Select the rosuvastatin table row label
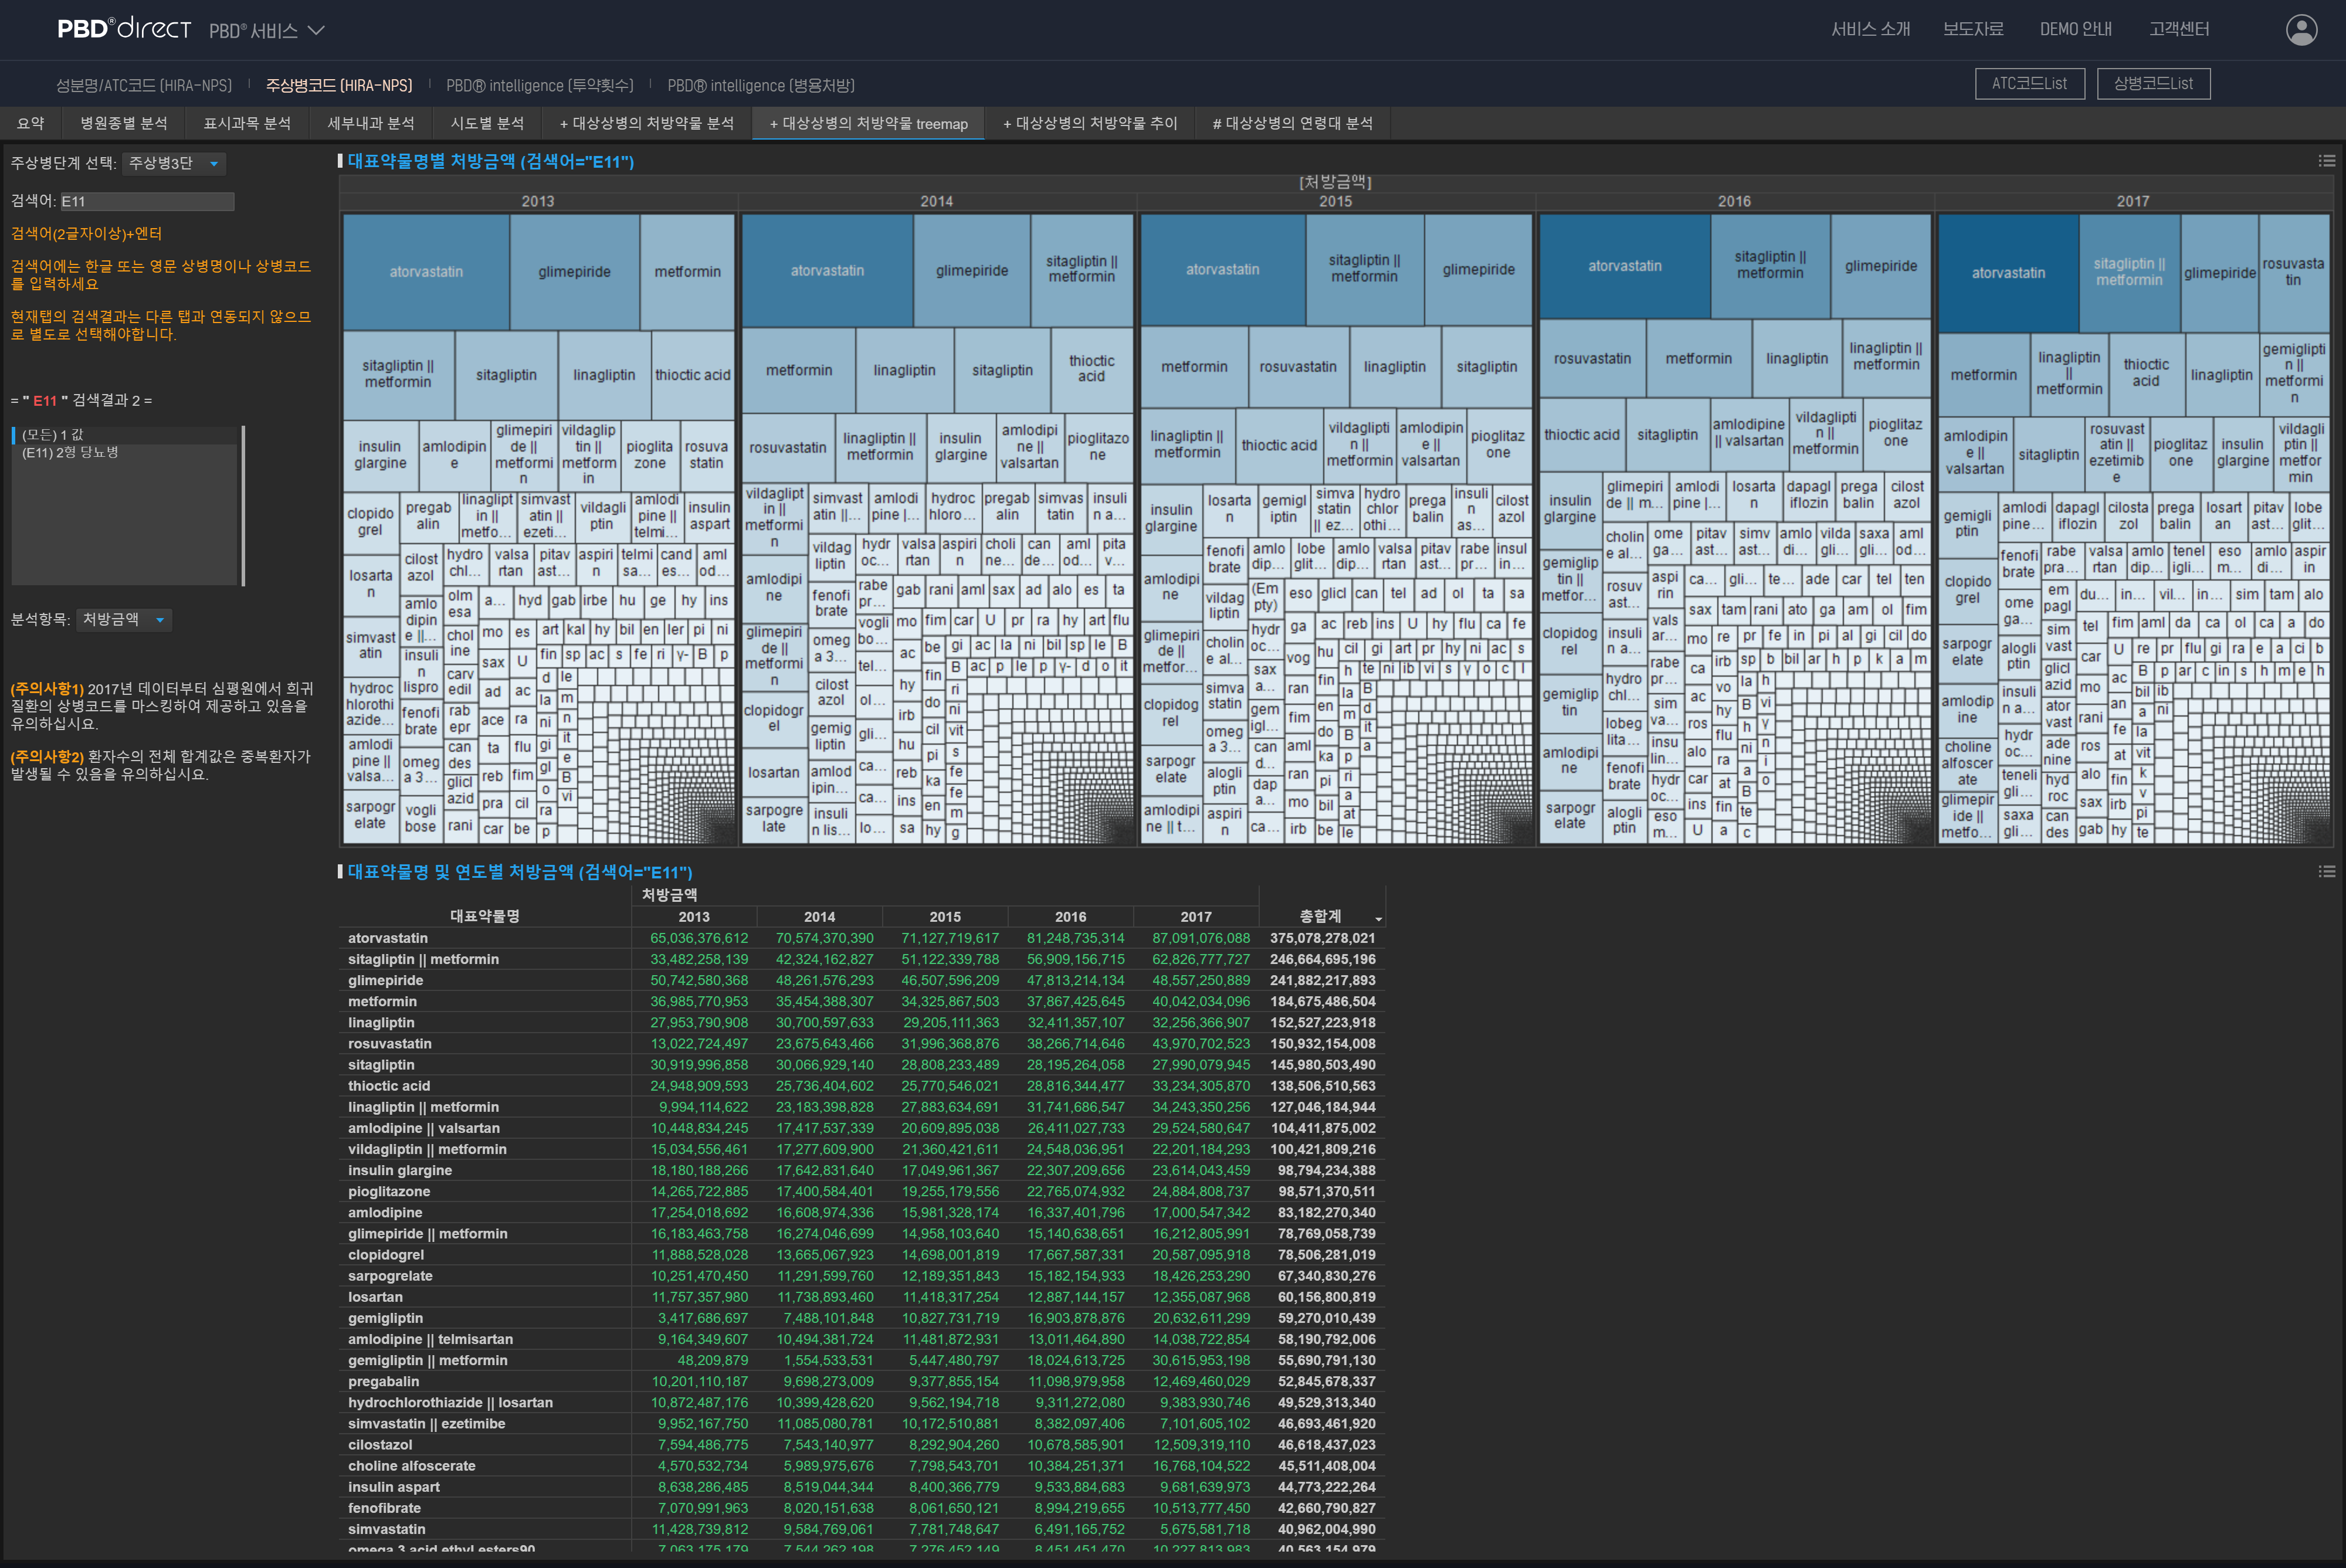Viewport: 2346px width, 1568px height. (x=390, y=1044)
